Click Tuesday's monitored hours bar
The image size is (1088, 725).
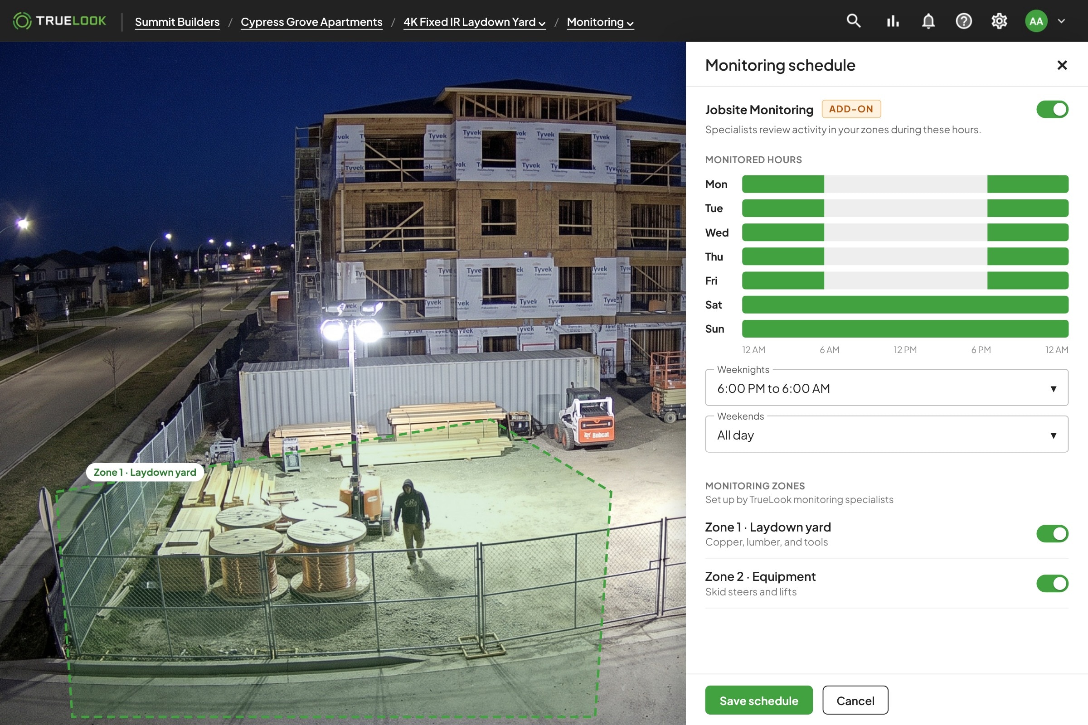[x=905, y=208]
